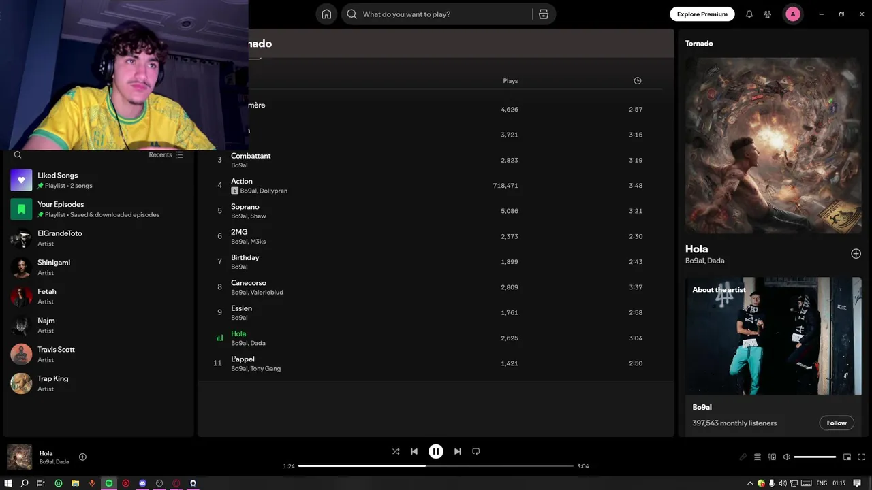Click now playing album thumbnail in bottom bar
Image resolution: width=872 pixels, height=490 pixels.
(19, 457)
